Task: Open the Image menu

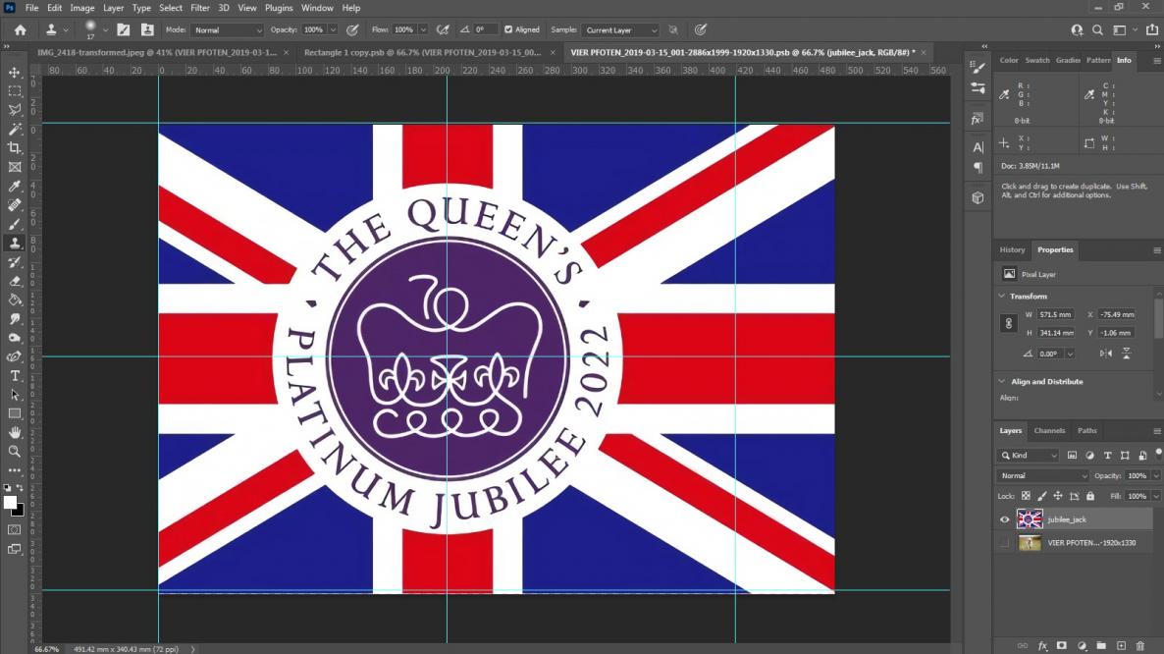Action: point(81,8)
